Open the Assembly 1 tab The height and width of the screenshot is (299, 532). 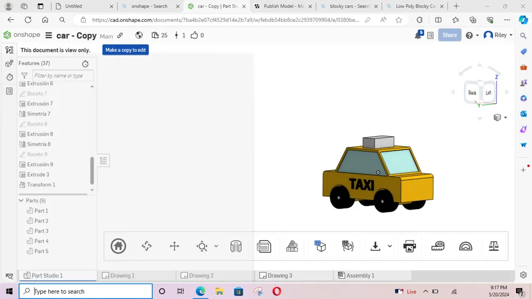[360, 276]
